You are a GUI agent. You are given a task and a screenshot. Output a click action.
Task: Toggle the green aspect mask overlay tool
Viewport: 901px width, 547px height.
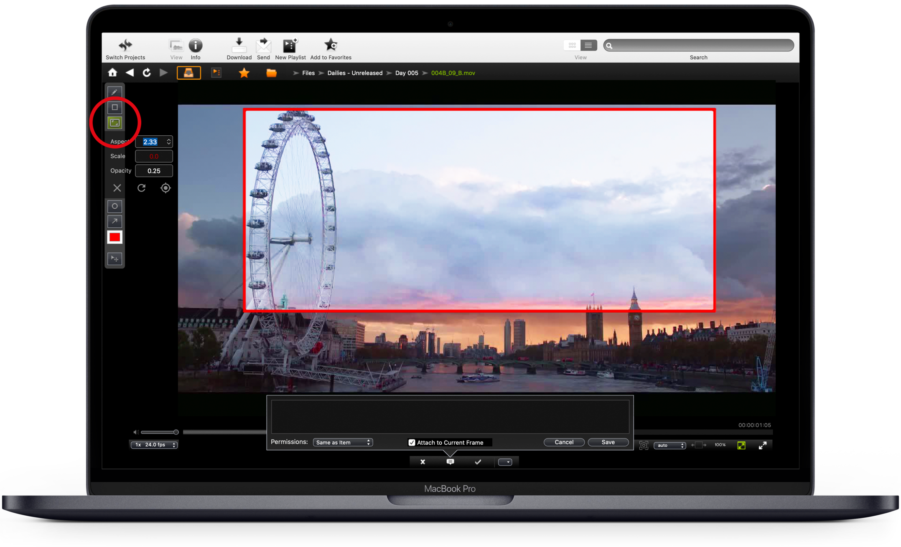click(x=115, y=123)
